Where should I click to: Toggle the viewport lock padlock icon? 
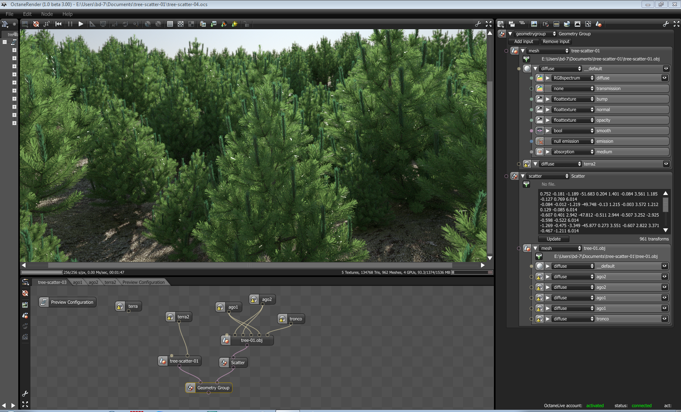coord(246,24)
